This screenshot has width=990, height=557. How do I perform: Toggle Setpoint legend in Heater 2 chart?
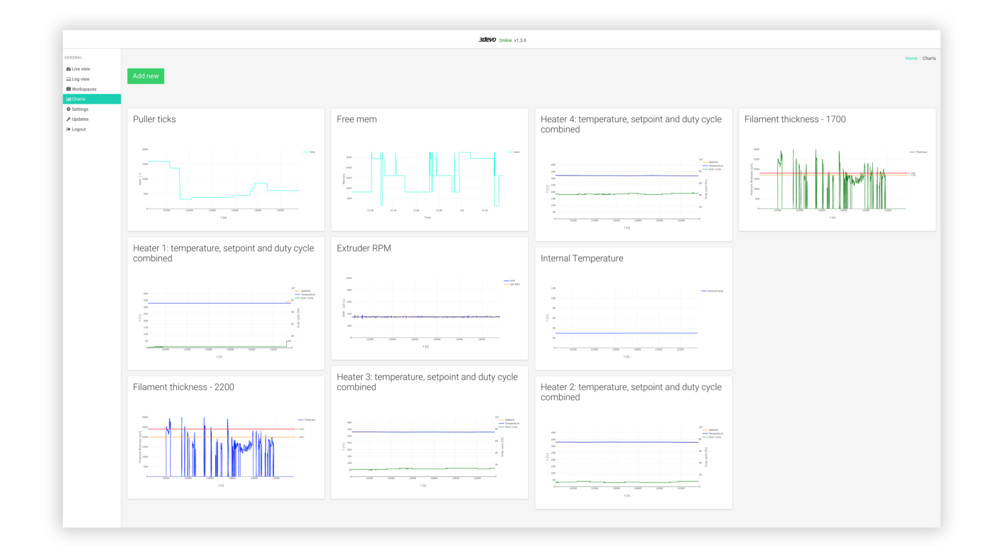pyautogui.click(x=711, y=430)
